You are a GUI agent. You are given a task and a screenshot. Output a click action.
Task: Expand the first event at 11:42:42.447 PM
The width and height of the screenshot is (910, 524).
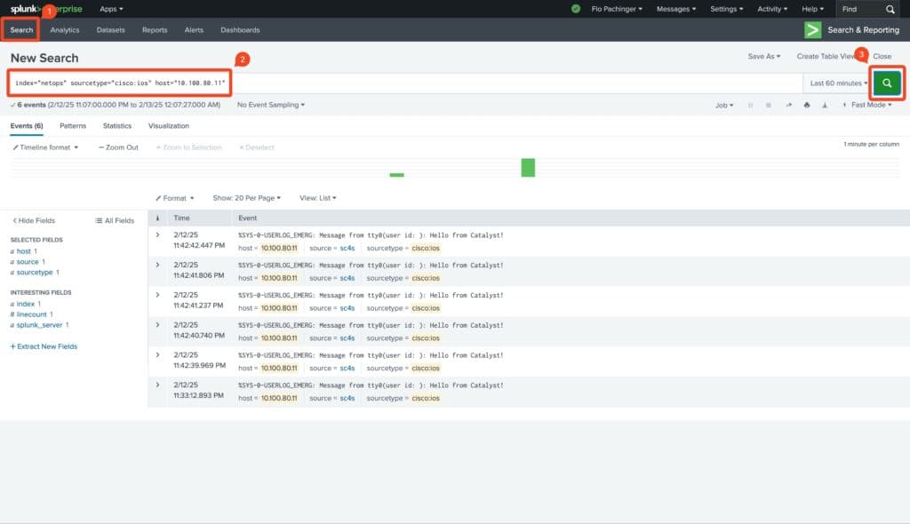pyautogui.click(x=158, y=234)
